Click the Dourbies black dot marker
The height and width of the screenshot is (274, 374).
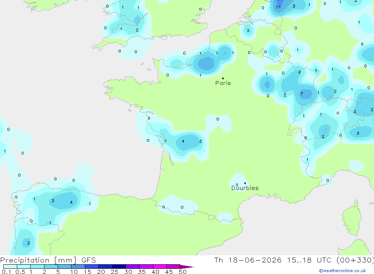tap(245, 183)
